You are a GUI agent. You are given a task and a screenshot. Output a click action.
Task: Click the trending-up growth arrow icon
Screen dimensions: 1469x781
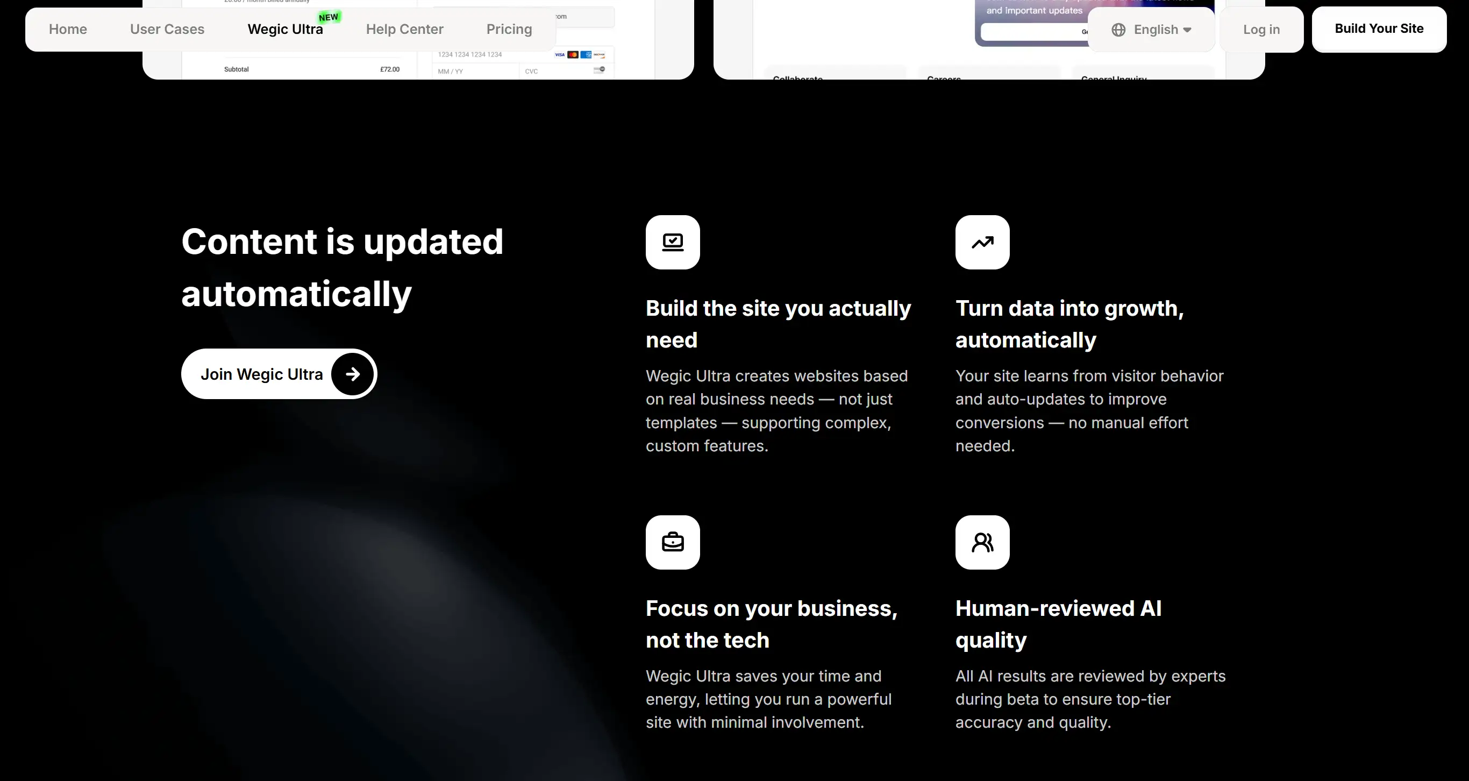point(982,242)
